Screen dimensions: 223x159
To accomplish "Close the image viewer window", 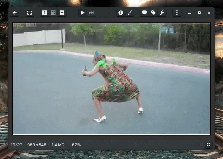I will point(209,13).
